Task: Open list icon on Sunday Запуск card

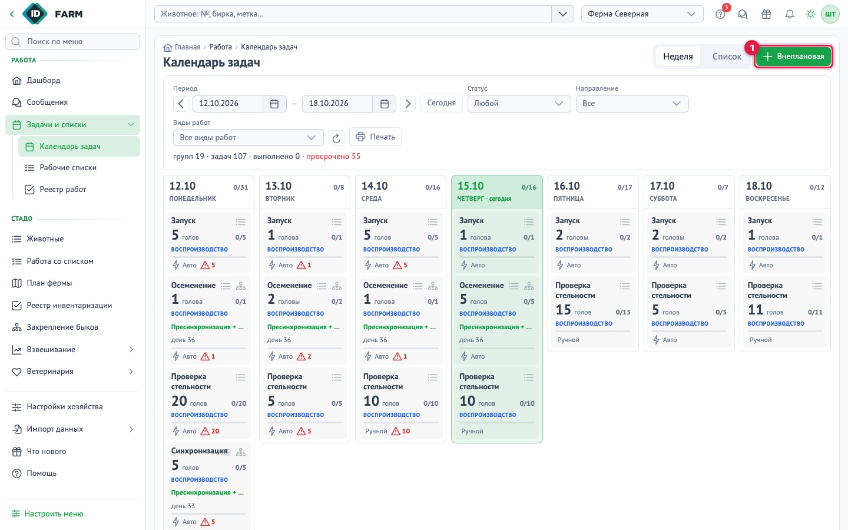Action: [817, 222]
